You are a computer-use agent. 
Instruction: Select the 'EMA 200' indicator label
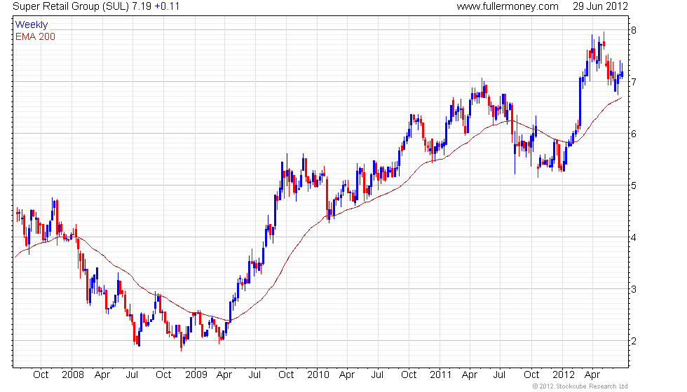point(35,36)
